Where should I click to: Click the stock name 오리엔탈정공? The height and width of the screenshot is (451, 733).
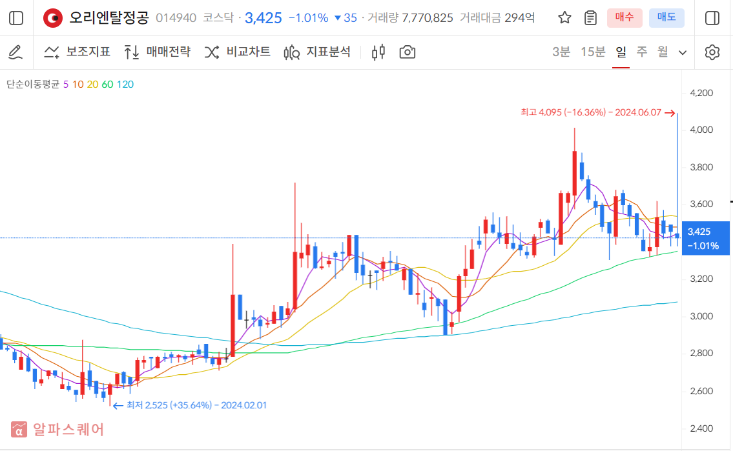[x=109, y=17]
